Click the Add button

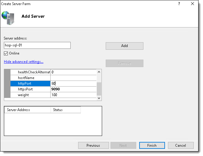[125, 46]
